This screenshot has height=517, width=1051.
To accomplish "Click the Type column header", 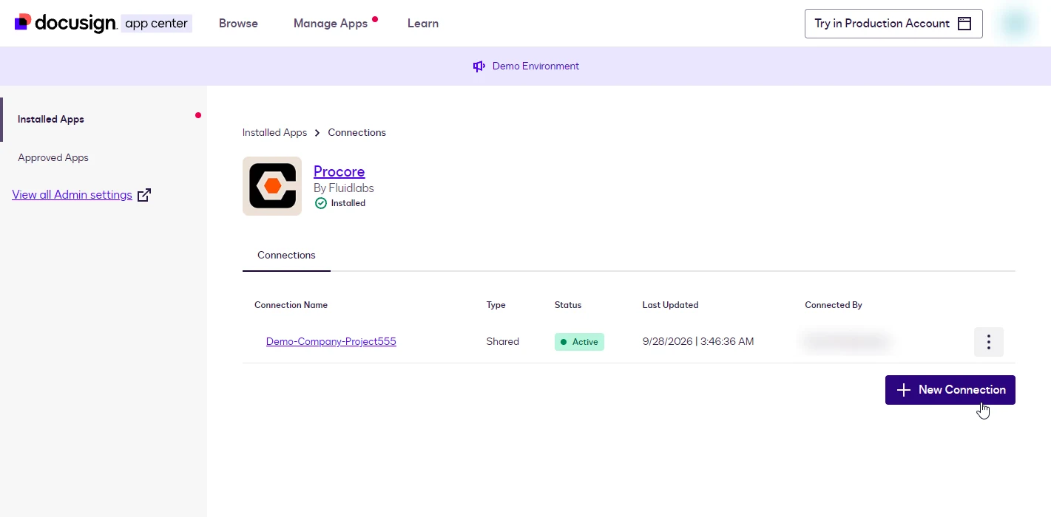I will coord(496,305).
